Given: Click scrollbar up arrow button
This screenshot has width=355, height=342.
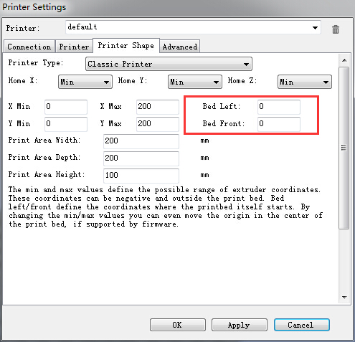Looking at the screenshot, I should [344, 60].
